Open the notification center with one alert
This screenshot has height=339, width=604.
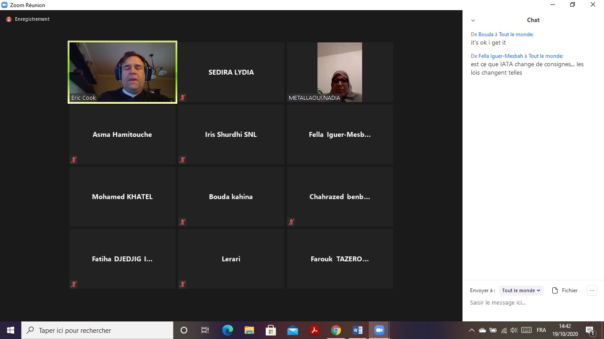[590, 330]
